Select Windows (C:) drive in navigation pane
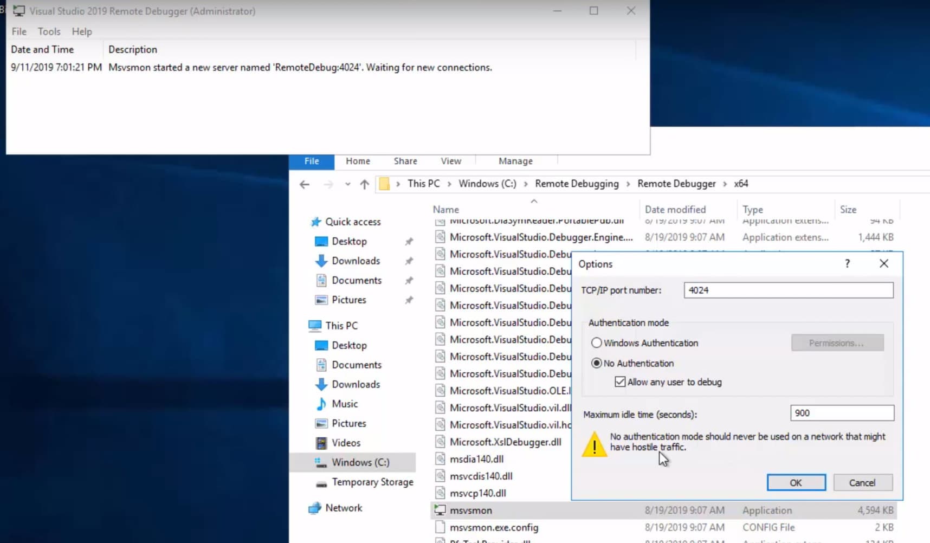Screen dimensions: 930x543 pyautogui.click(x=360, y=462)
